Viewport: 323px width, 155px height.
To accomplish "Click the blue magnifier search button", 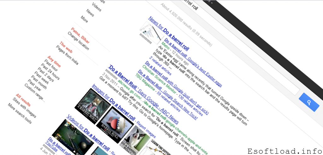I will coord(309,102).
